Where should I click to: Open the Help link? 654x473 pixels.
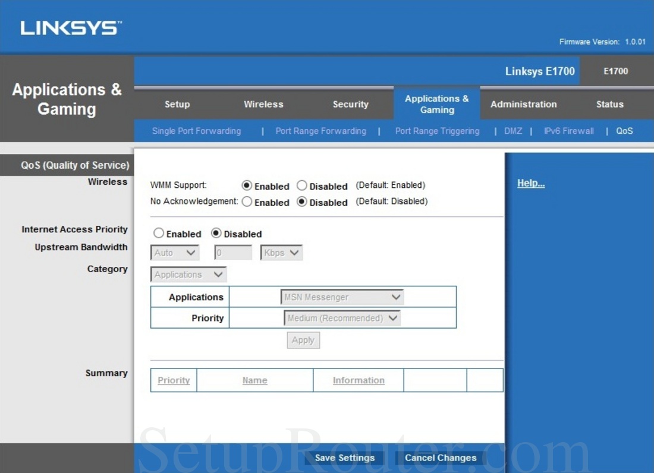530,182
